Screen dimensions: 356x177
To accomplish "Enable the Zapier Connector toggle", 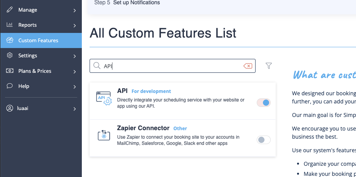I will pos(264,139).
